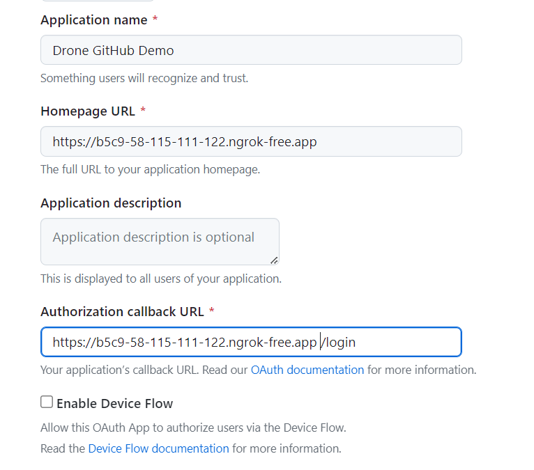The height and width of the screenshot is (470, 534).
Task: Enable the Device Flow checkbox
Action: point(47,402)
